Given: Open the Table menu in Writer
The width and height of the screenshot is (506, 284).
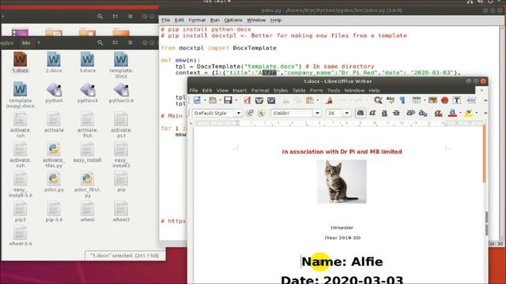Looking at the screenshot, I should (x=299, y=91).
